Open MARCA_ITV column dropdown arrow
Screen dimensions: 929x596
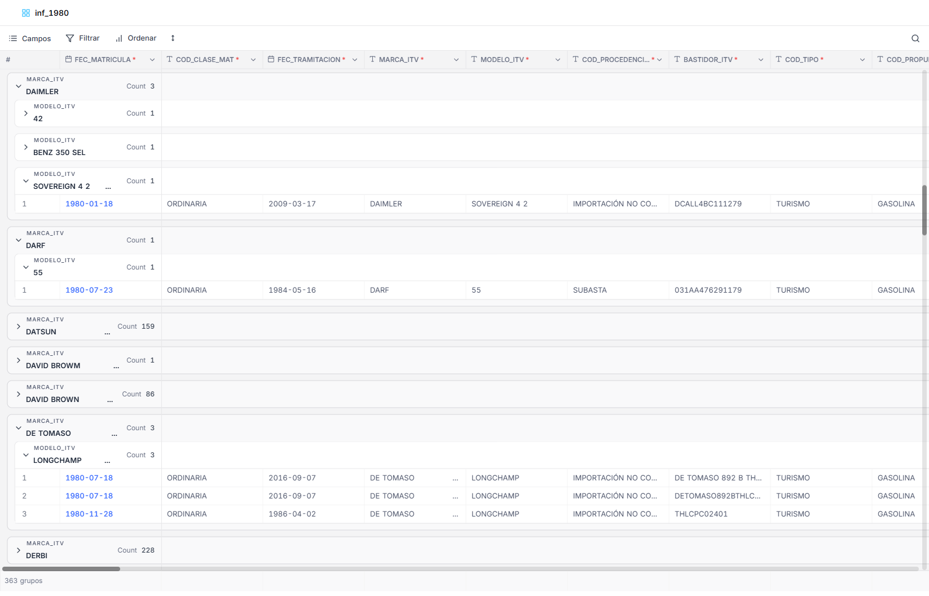tap(456, 60)
